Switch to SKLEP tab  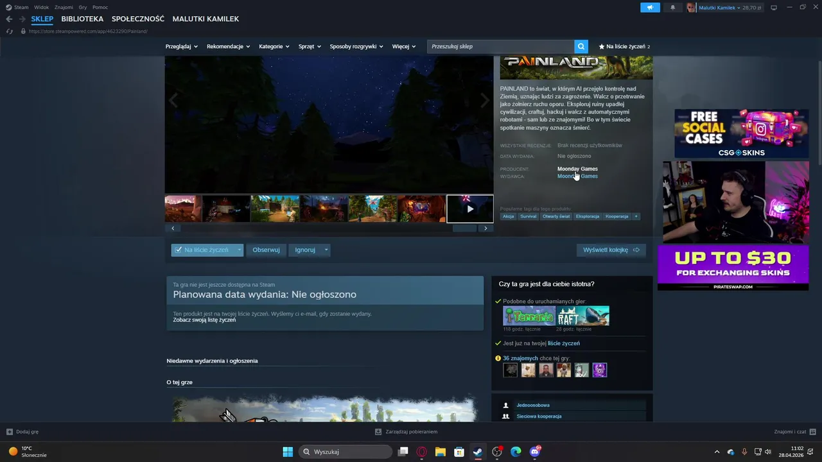point(42,19)
